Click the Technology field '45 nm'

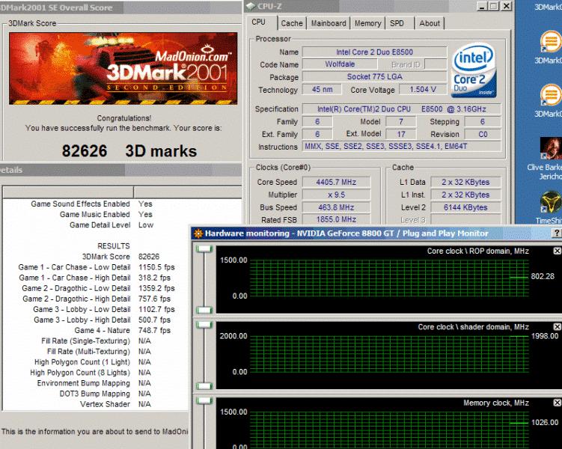323,89
